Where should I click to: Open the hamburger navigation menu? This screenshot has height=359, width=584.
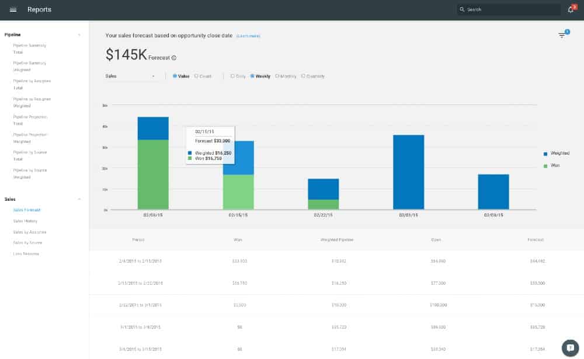click(x=13, y=10)
